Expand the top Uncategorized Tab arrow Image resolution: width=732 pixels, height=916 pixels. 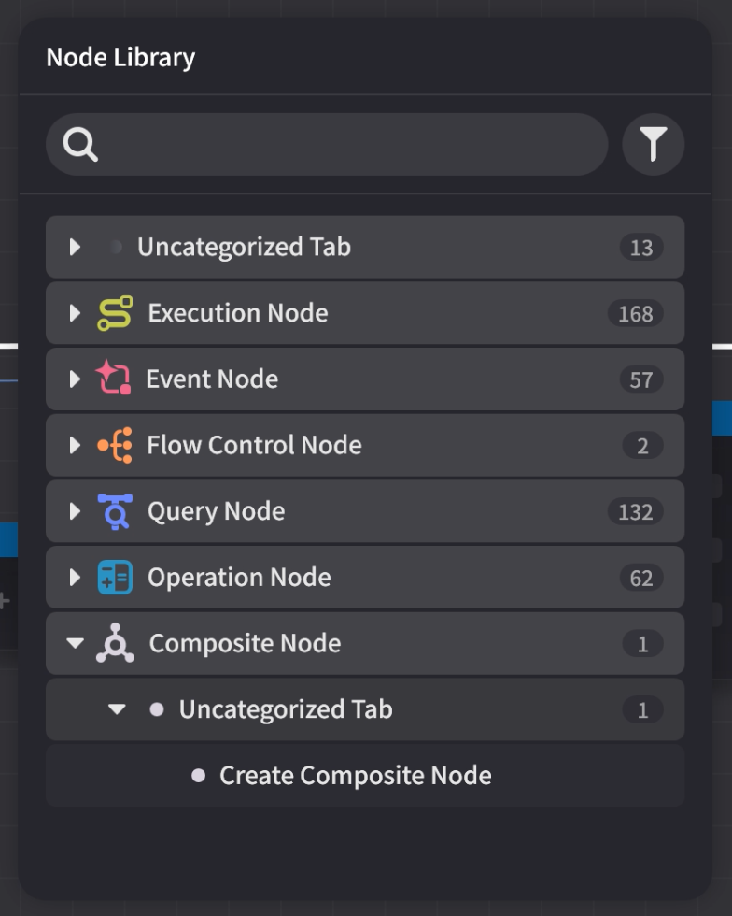point(75,247)
